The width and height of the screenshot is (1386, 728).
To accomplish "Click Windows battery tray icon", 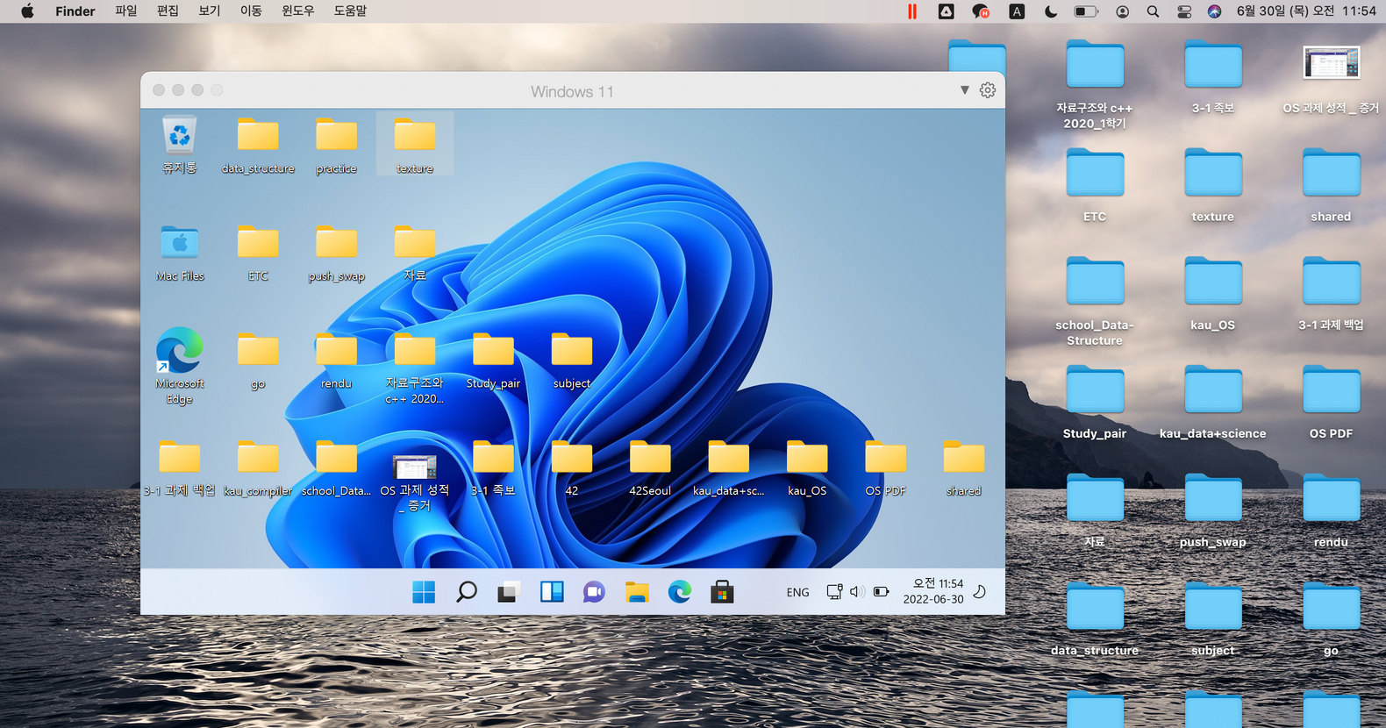I will click(882, 592).
